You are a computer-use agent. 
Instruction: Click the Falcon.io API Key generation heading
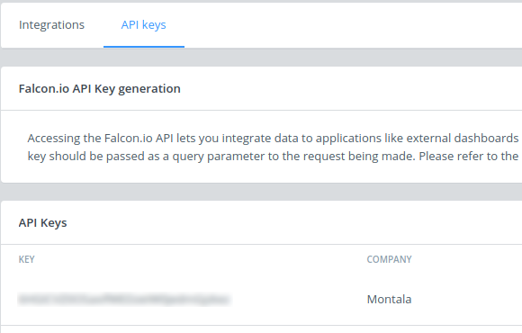(100, 89)
